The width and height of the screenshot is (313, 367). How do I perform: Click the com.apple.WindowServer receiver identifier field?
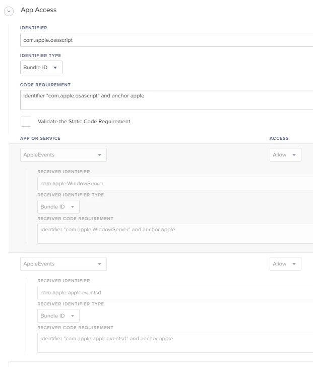tap(175, 184)
